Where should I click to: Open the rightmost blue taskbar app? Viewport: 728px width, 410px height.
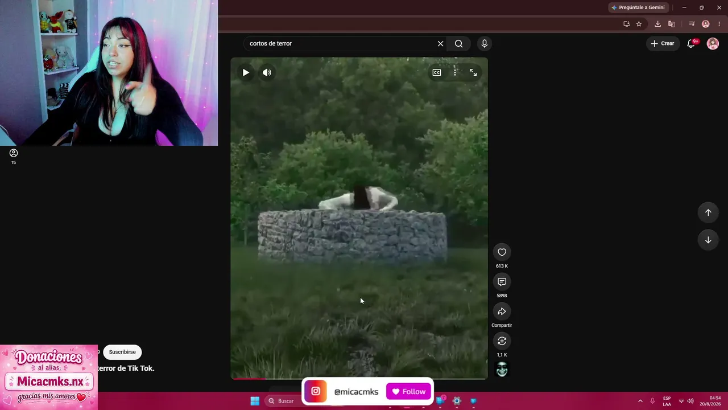point(473,401)
